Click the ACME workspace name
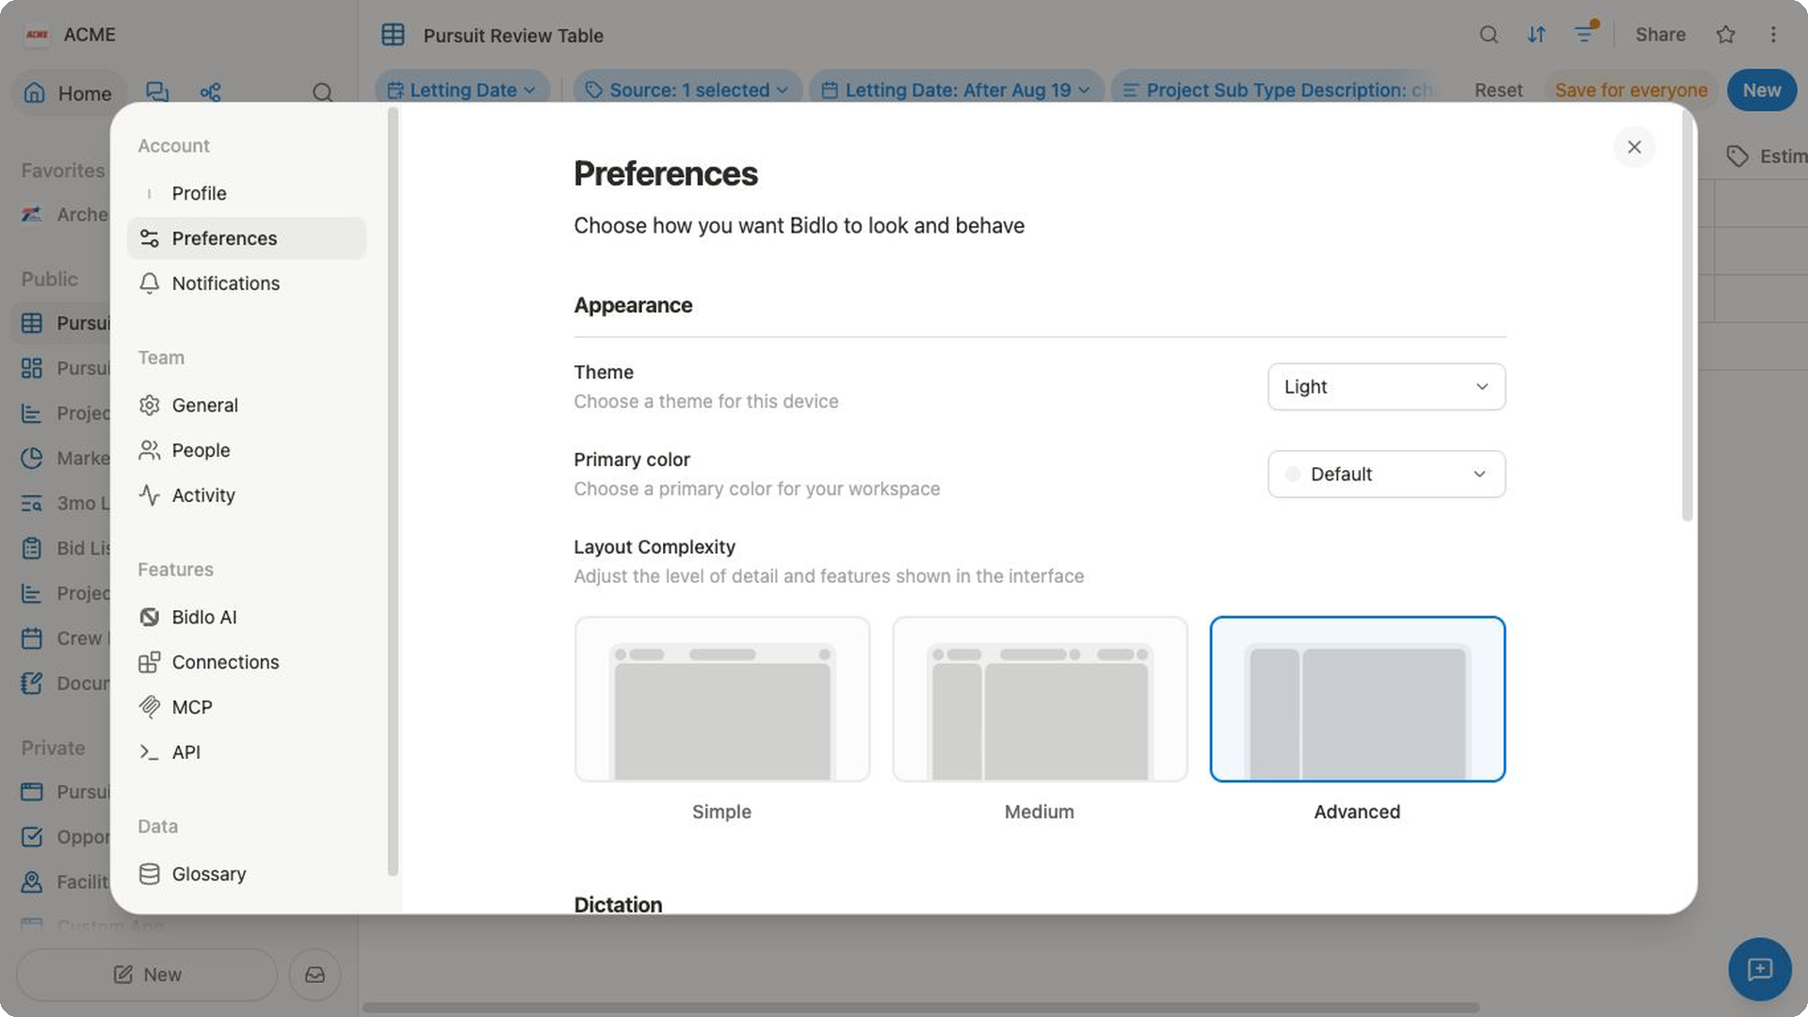1808x1017 pixels. (89, 35)
